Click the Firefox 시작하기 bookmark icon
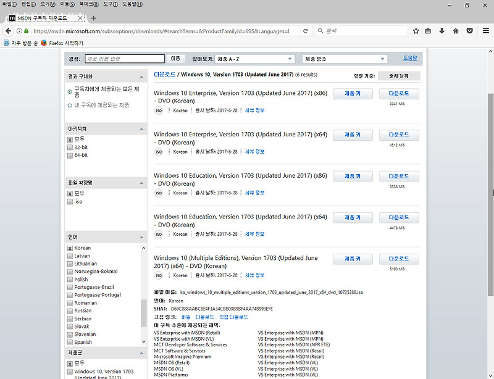494x379 pixels. pos(44,43)
